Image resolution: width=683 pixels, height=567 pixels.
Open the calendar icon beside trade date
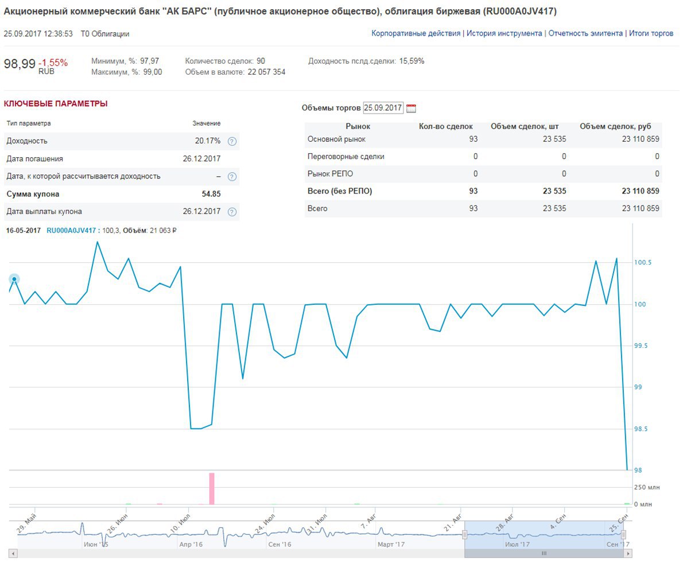411,108
